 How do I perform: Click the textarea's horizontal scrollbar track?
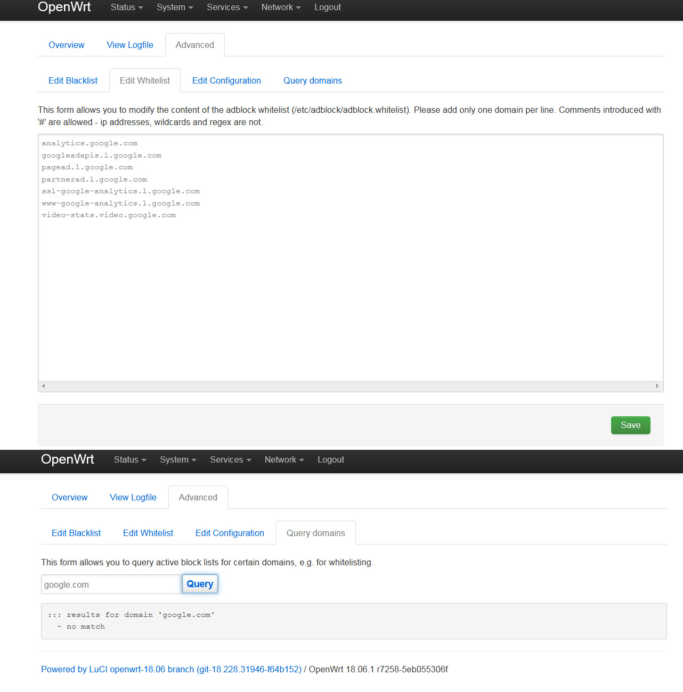point(351,386)
